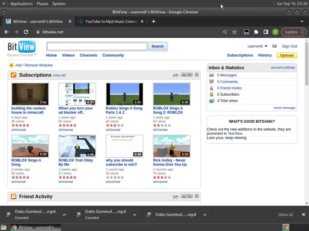
Task: Open the Applications menu
Action: pos(21,4)
